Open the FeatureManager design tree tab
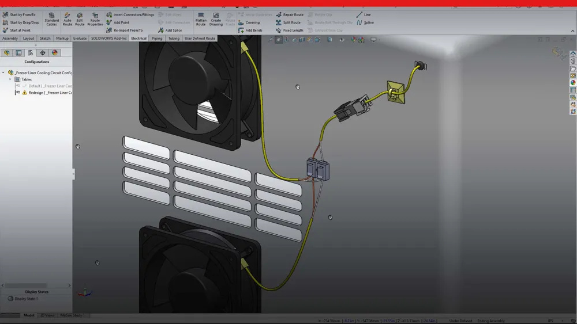Image resolution: width=577 pixels, height=324 pixels. (6, 53)
